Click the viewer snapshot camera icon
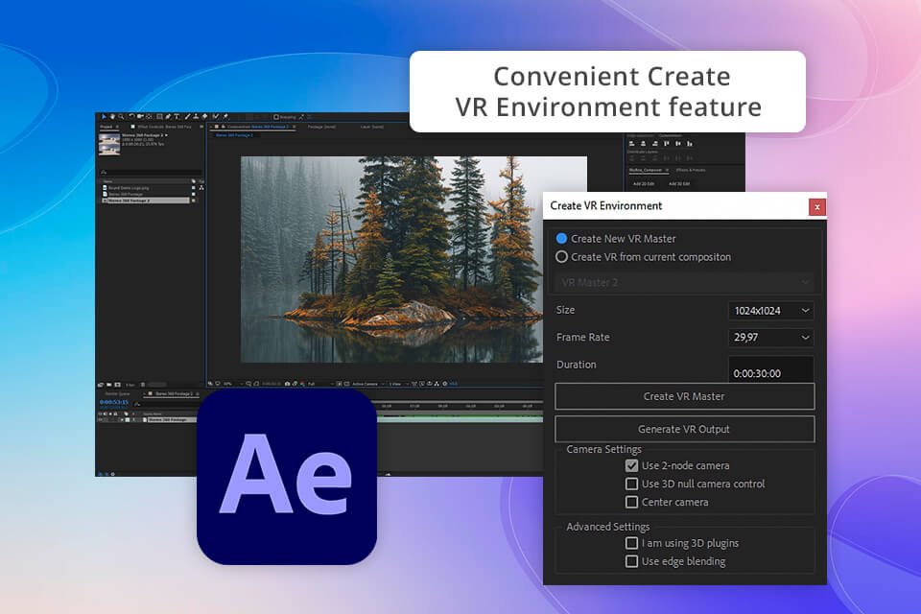This screenshot has width=921, height=614. [287, 384]
